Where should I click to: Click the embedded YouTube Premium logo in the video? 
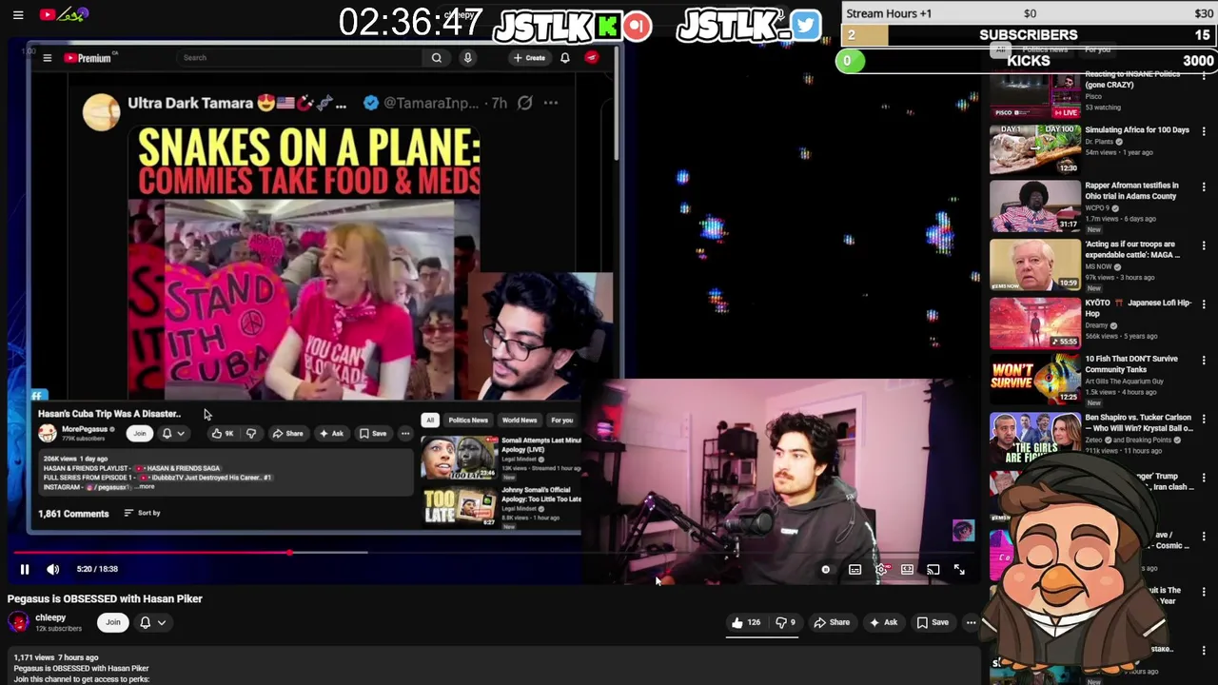[x=88, y=58]
